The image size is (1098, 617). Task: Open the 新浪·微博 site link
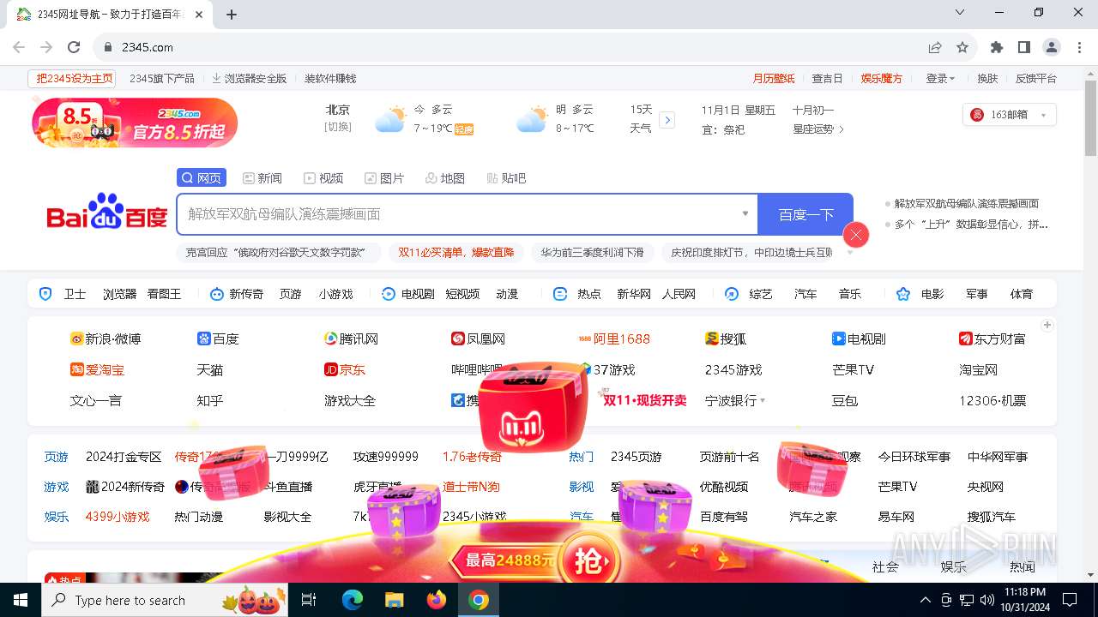point(106,338)
